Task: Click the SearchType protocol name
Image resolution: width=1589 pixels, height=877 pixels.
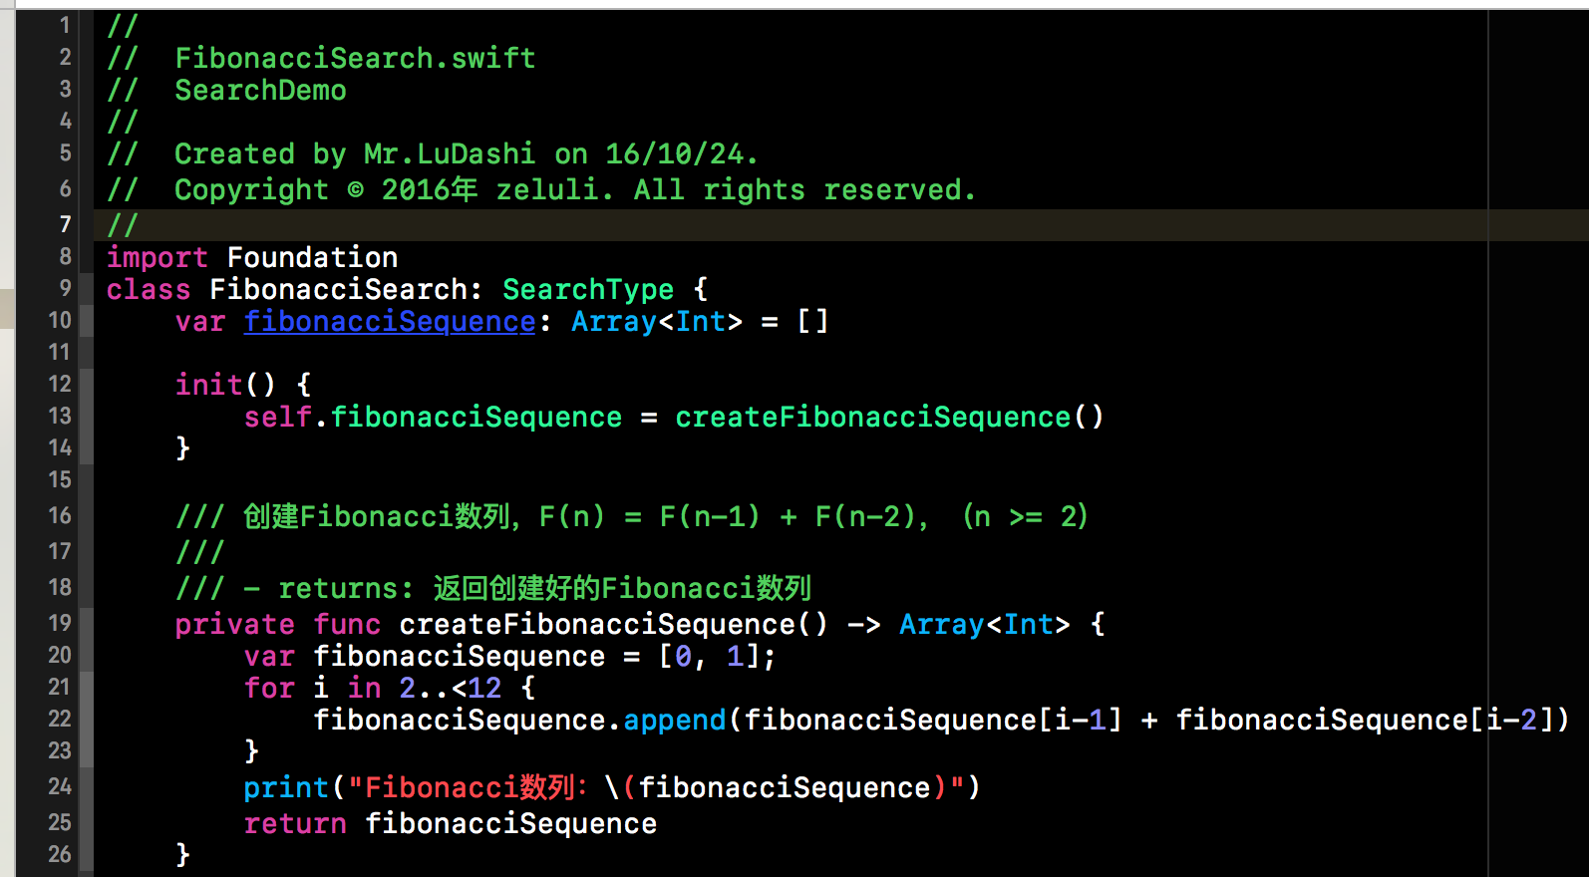Action: pos(587,290)
